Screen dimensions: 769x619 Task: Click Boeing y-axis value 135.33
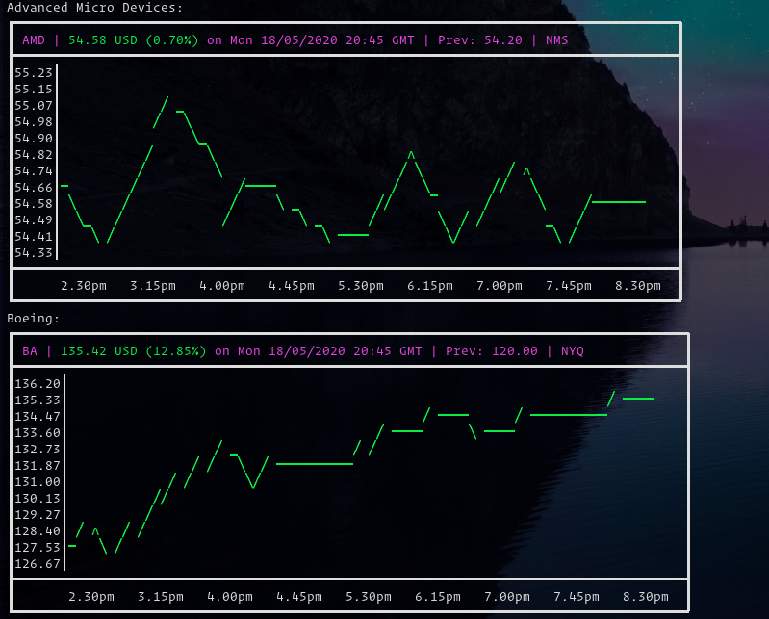point(38,400)
